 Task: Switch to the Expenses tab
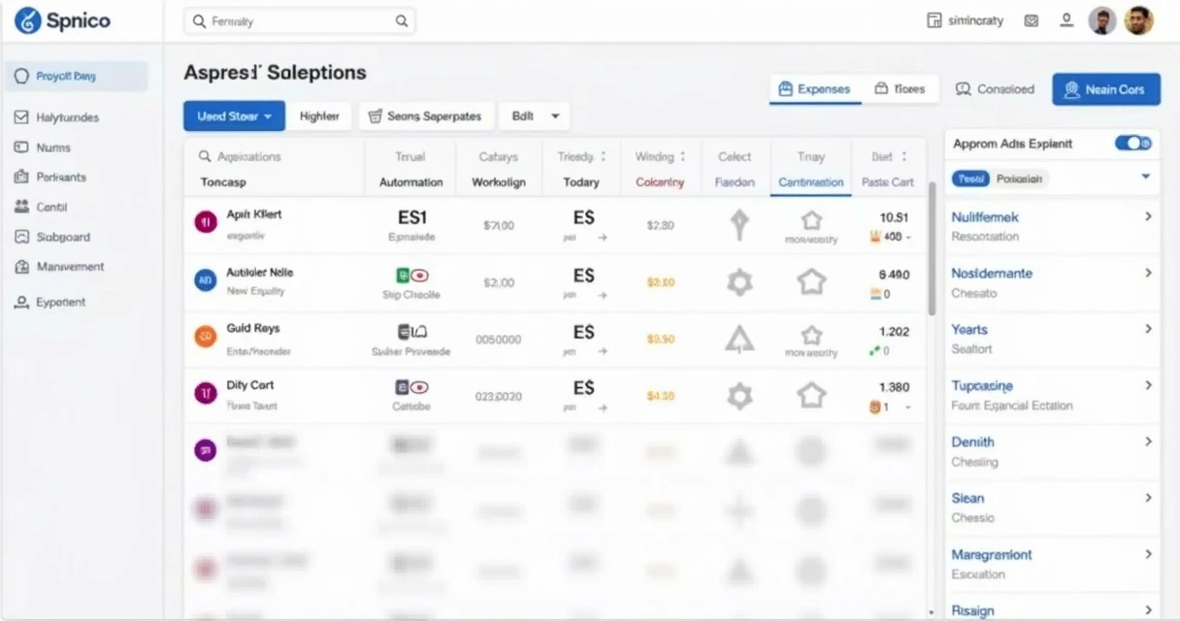[815, 89]
